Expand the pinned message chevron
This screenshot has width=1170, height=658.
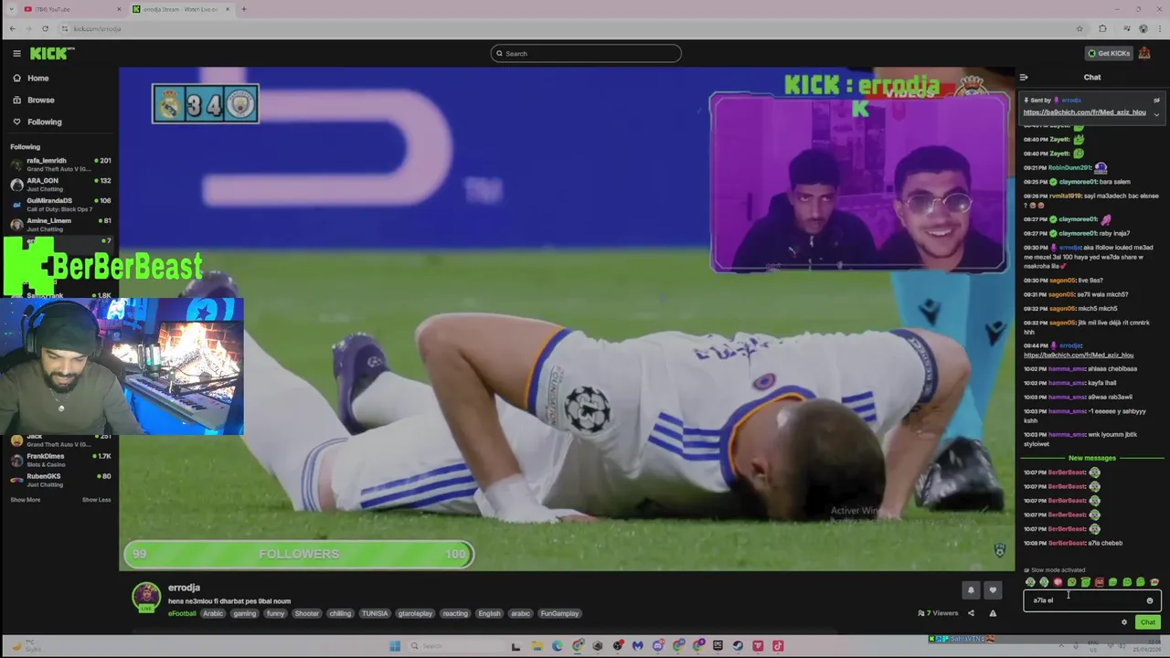pyautogui.click(x=1156, y=114)
